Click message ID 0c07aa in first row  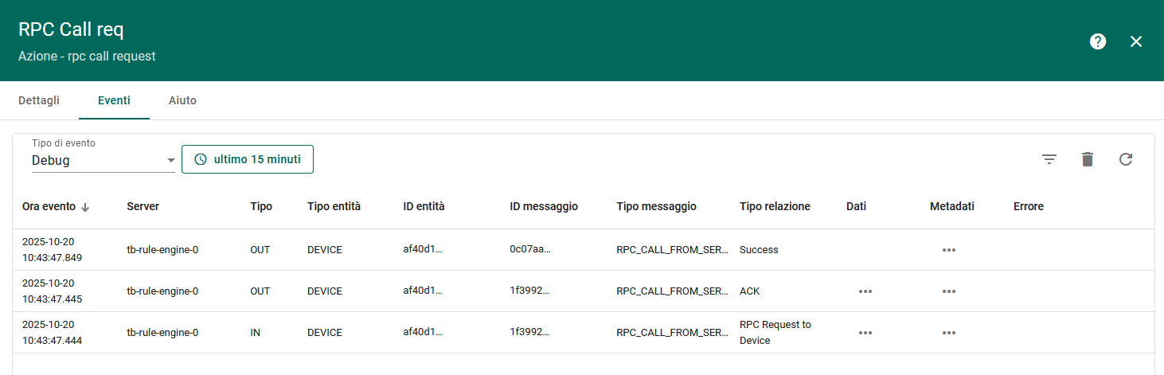tap(529, 248)
